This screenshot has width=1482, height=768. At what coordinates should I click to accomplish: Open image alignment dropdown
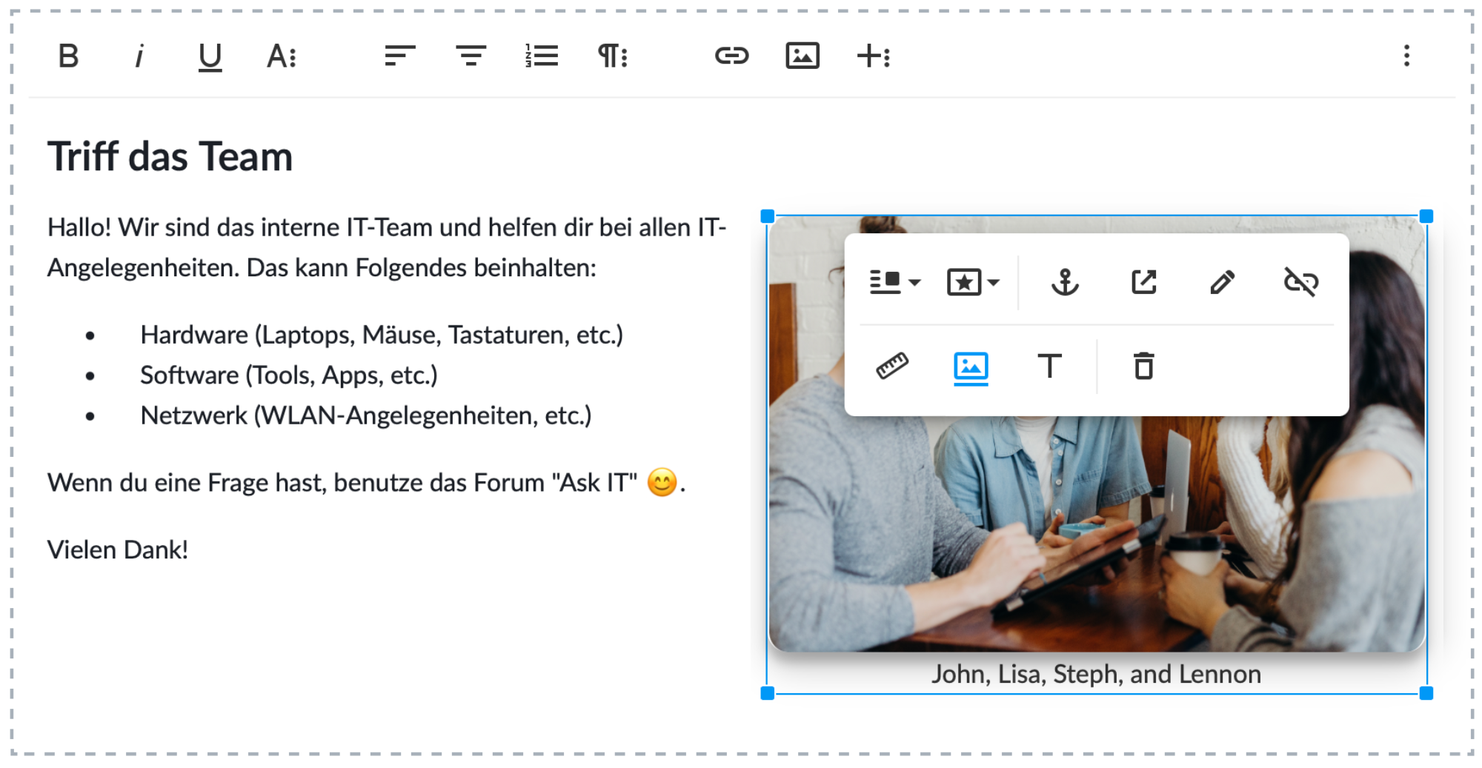(895, 282)
